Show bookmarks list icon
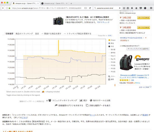Image resolution: width=154 pixels, height=132 pixels. coord(128,8)
